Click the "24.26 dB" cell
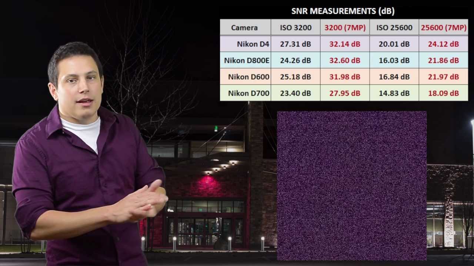Image resolution: width=474 pixels, height=266 pixels. click(x=296, y=60)
